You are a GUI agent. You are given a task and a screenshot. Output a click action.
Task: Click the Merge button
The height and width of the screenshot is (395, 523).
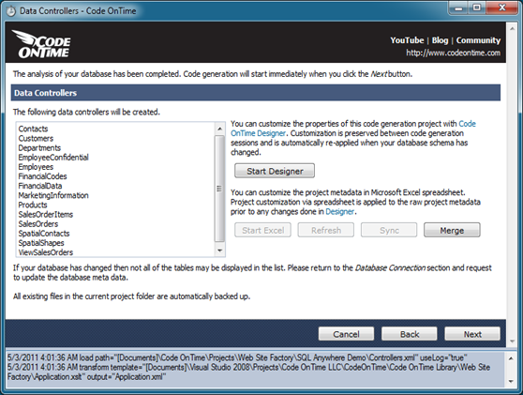[452, 230]
